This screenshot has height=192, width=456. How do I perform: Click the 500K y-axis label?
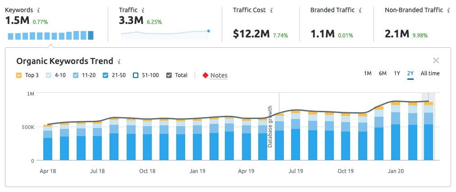(x=28, y=127)
